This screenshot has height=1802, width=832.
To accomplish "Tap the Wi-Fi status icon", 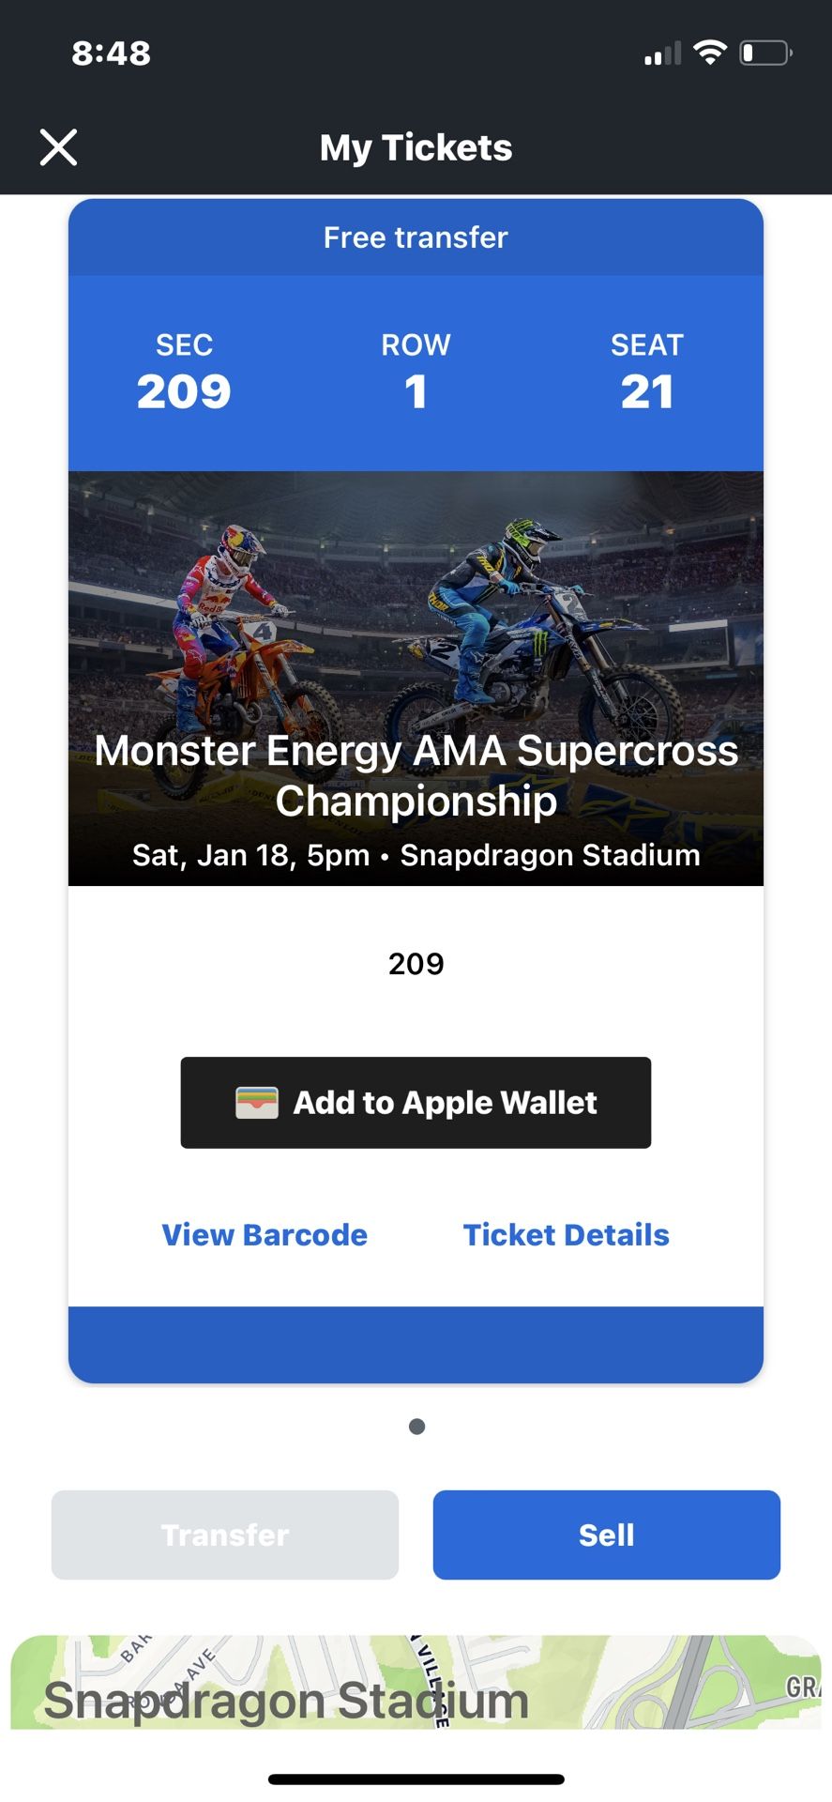I will click(710, 53).
